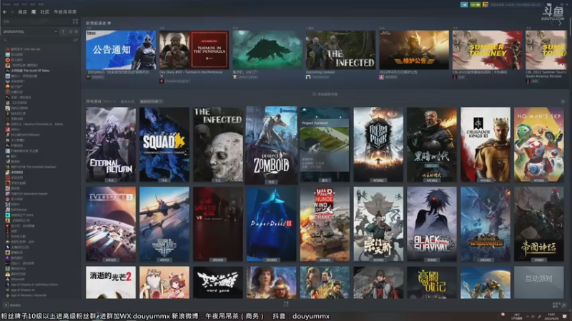Viewport: 572px width, 321px height.
Task: Open Crusader Kings III cover
Action: tap(485, 145)
